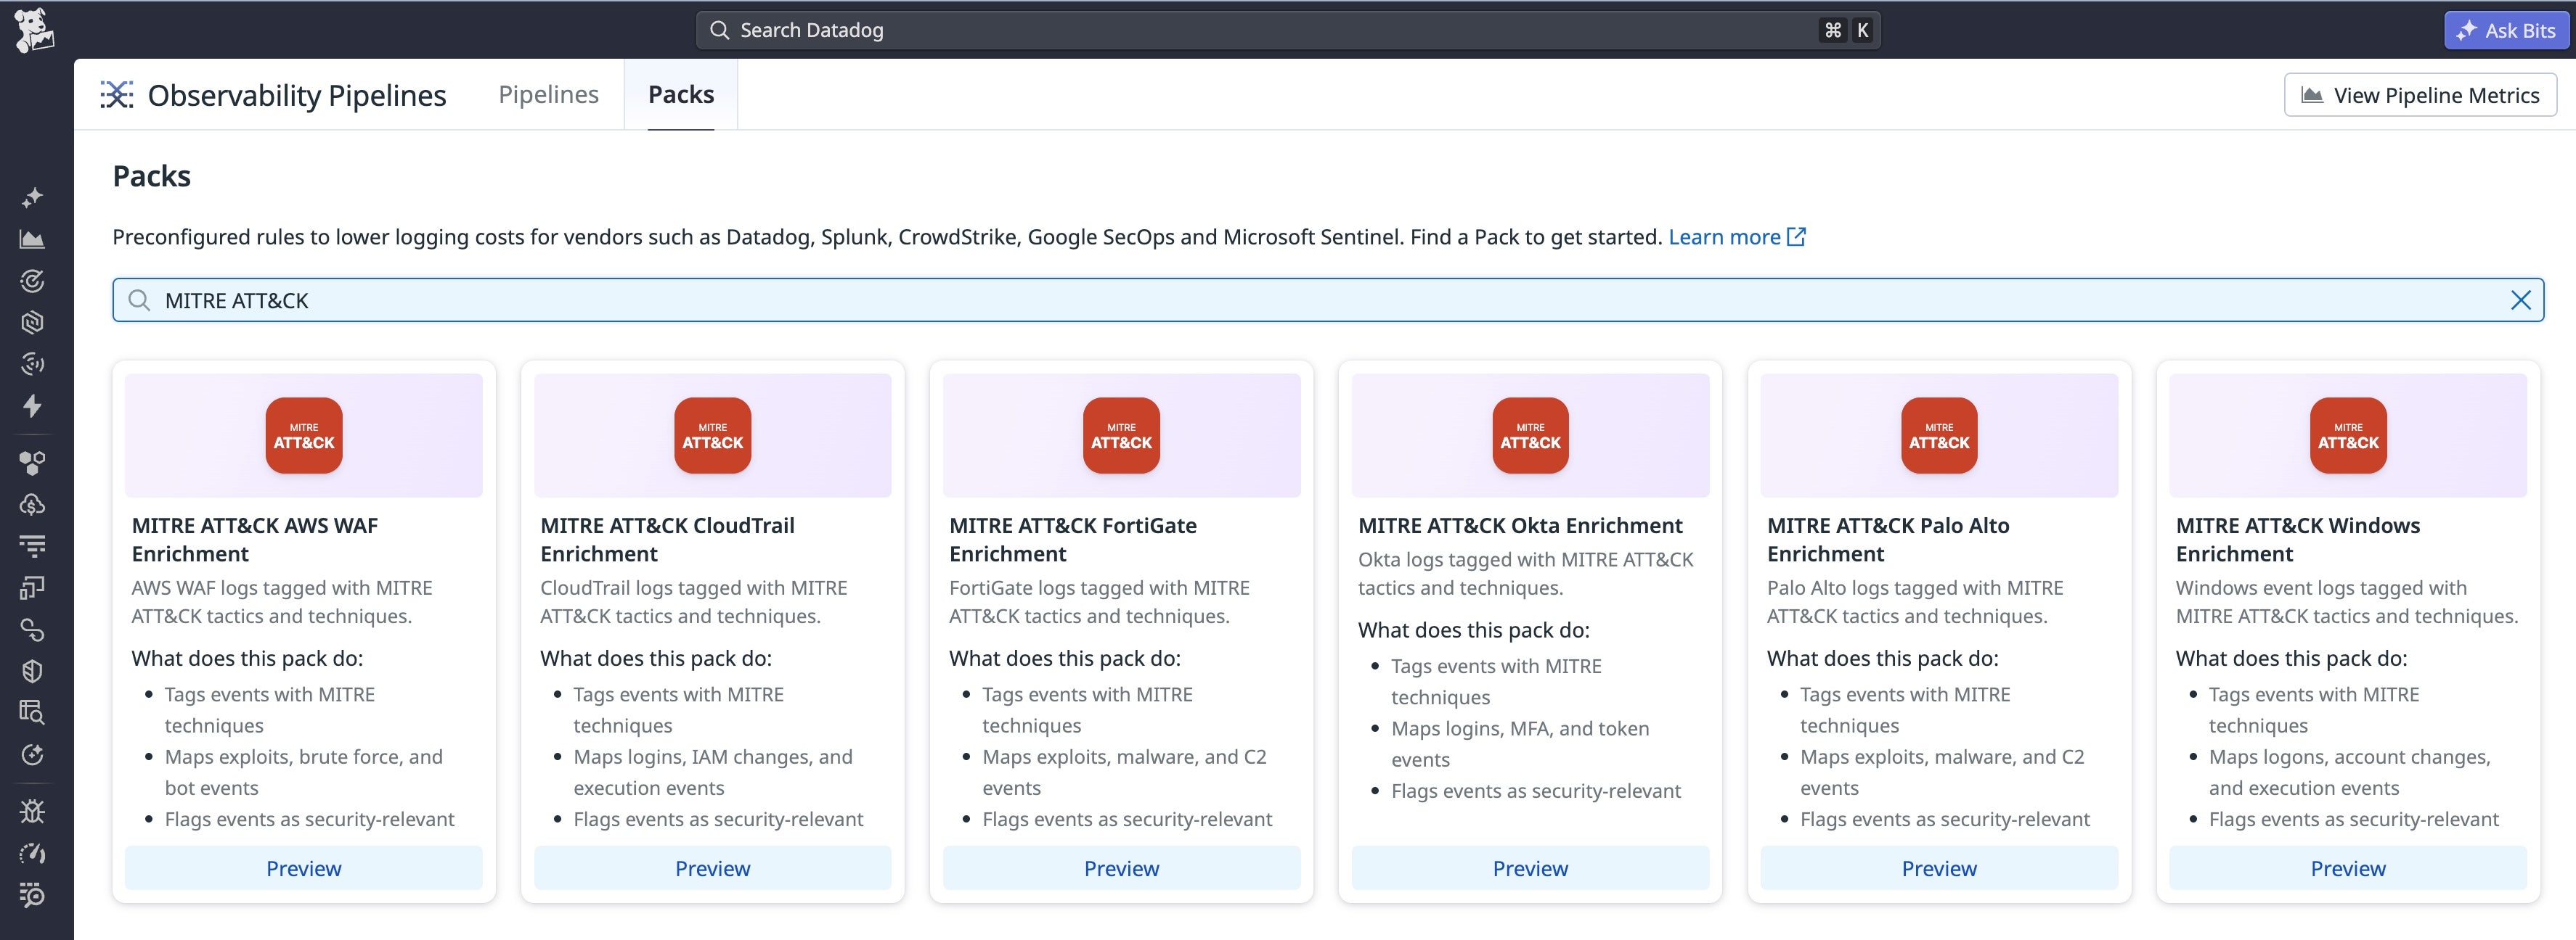
Task: Click the Palo Alto pack MITRE logo
Action: point(1939,435)
